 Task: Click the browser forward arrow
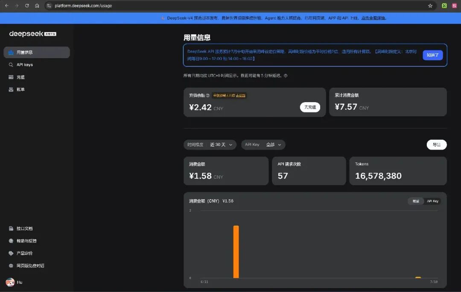[17, 6]
